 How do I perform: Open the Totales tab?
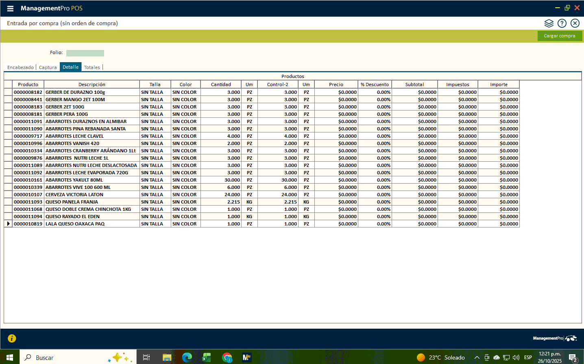tap(92, 67)
